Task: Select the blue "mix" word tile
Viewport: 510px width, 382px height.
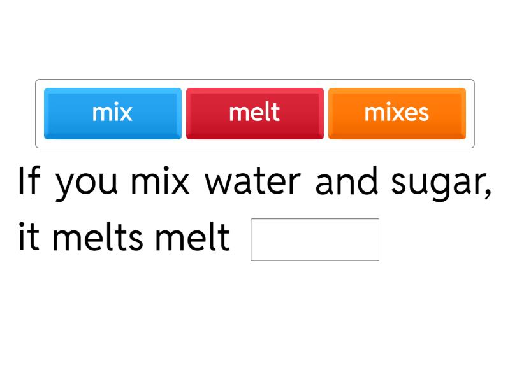Action: 112,113
